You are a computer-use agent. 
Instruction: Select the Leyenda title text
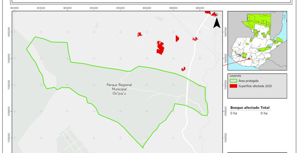click(235, 76)
